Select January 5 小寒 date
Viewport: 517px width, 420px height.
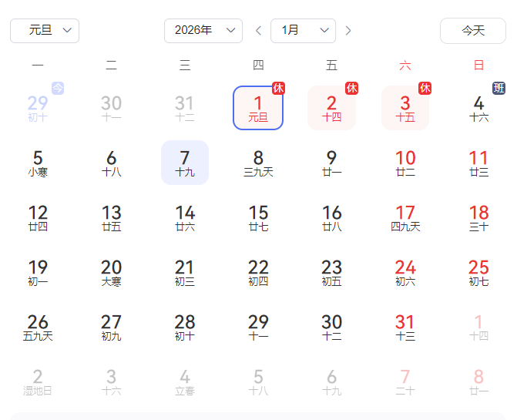click(38, 163)
